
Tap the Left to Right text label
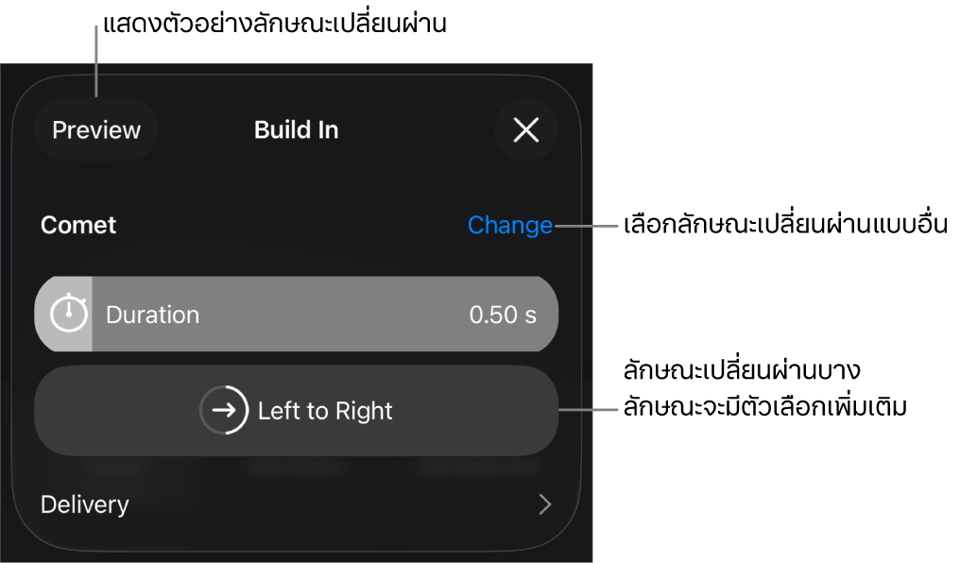coord(325,411)
